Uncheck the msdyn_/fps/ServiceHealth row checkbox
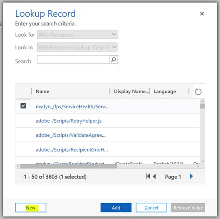The width and height of the screenshot is (220, 219). point(23,106)
